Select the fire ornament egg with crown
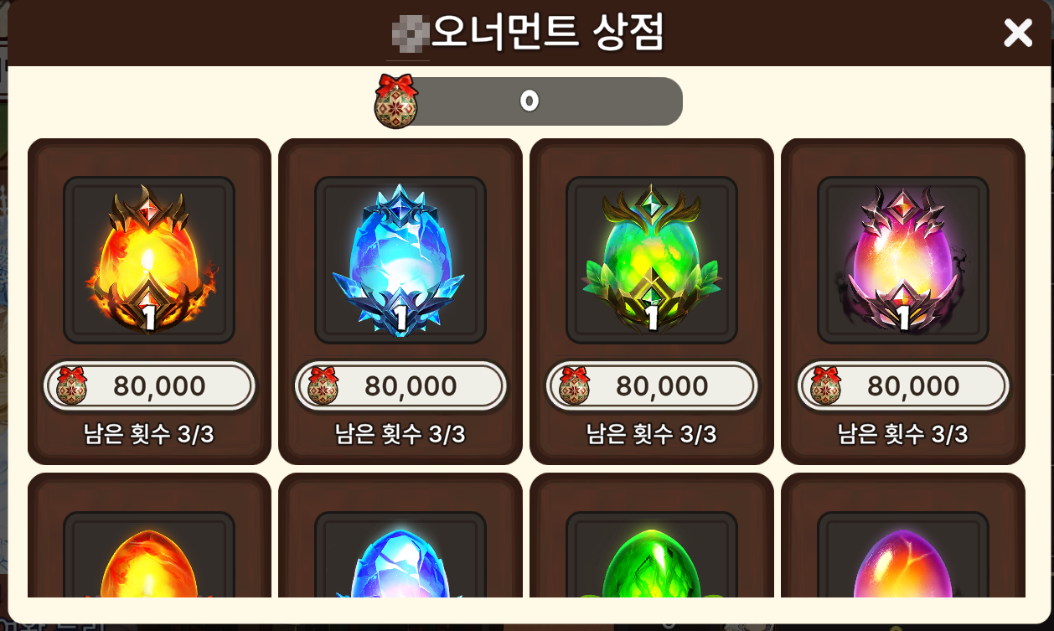 point(149,260)
